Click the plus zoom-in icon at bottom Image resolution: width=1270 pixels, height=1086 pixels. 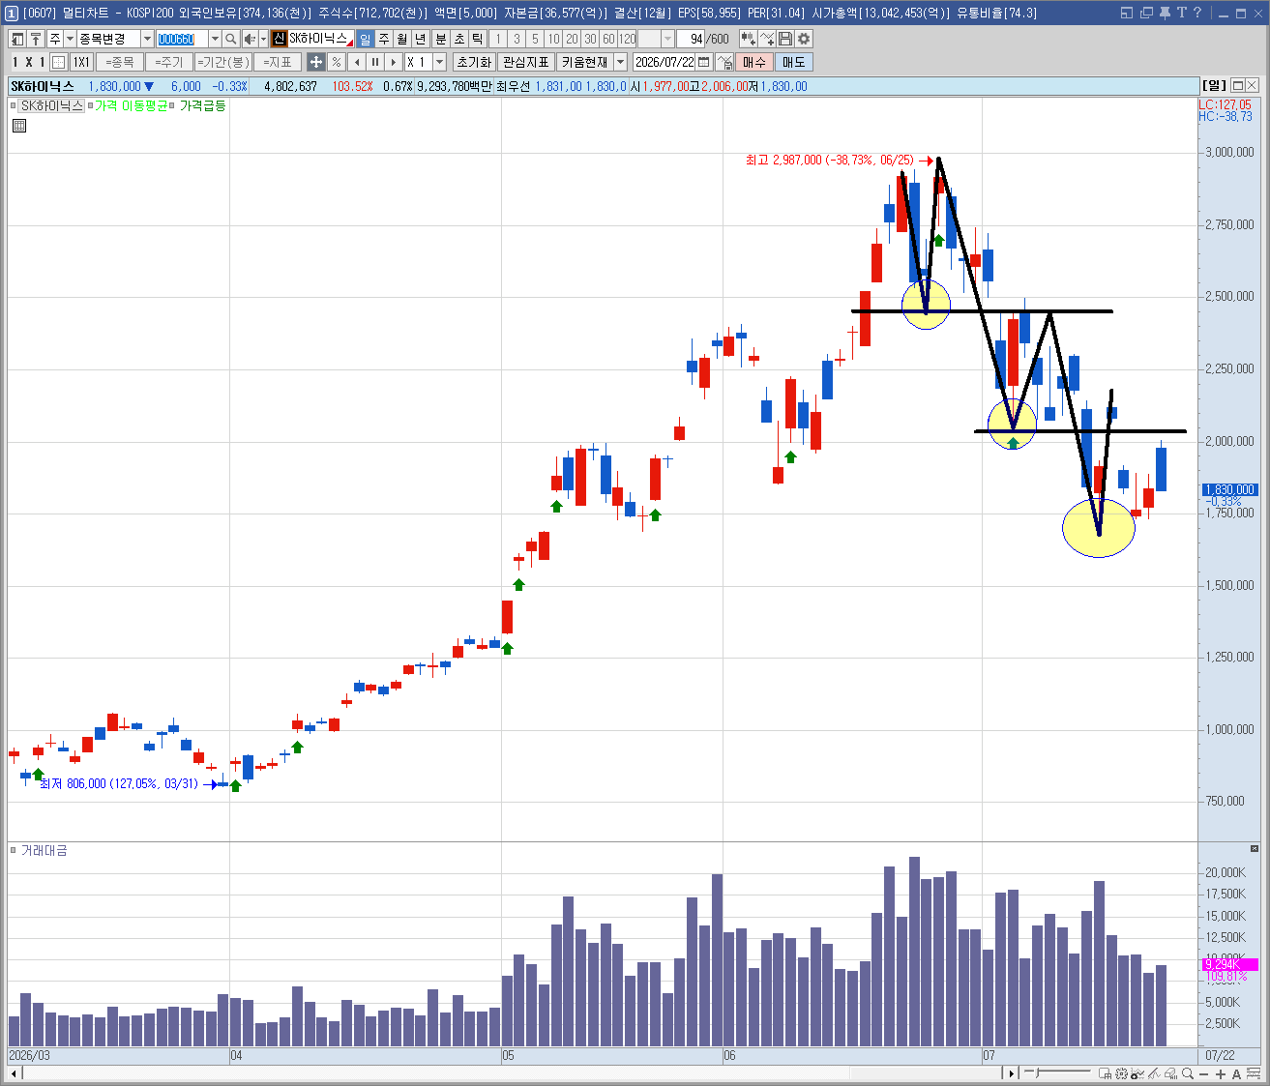[x=1220, y=1073]
